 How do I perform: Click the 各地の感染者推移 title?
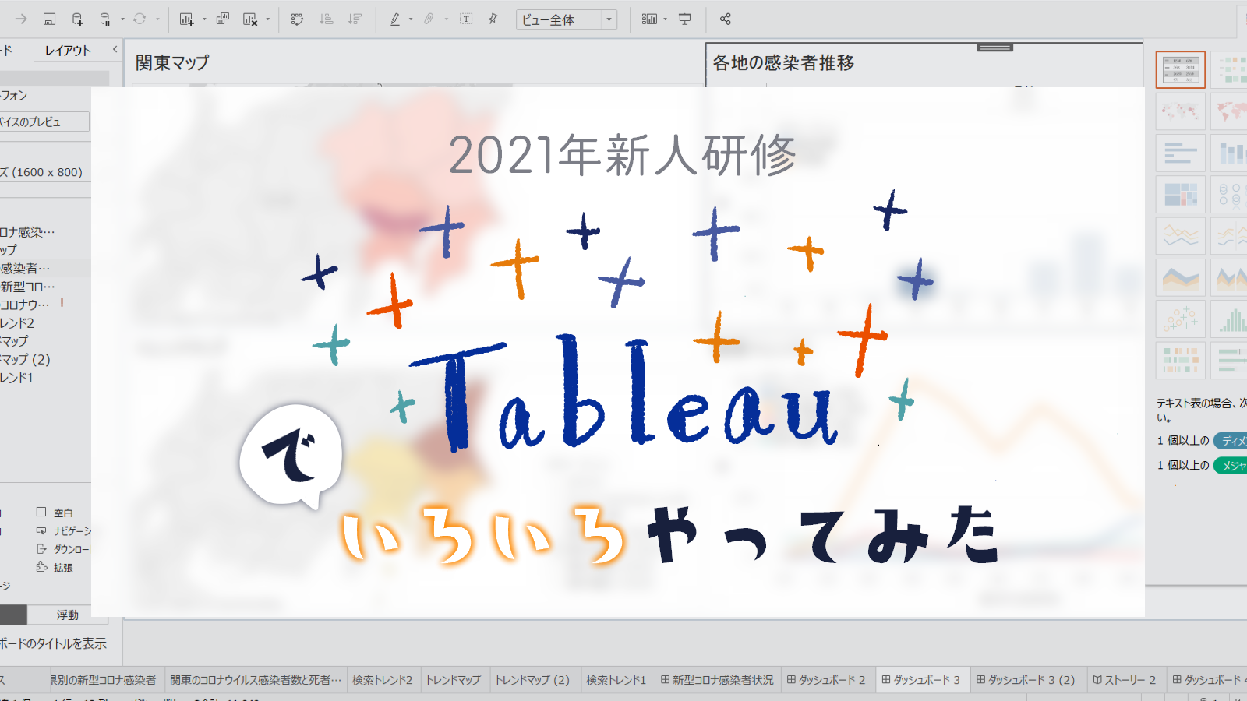(x=783, y=63)
